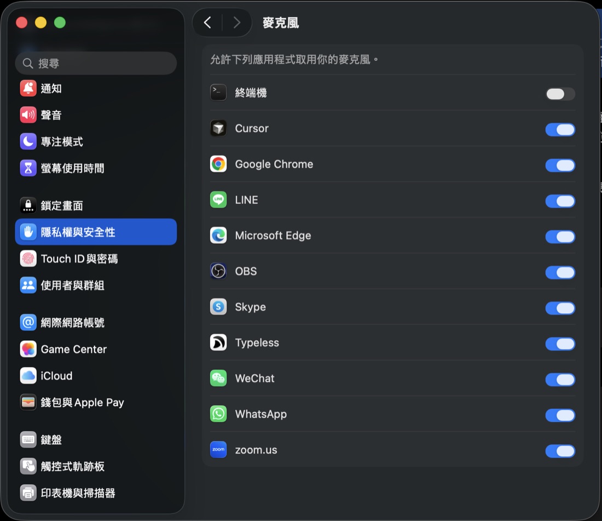The width and height of the screenshot is (602, 521).
Task: Click the Microsoft Edge app icon
Action: click(218, 236)
